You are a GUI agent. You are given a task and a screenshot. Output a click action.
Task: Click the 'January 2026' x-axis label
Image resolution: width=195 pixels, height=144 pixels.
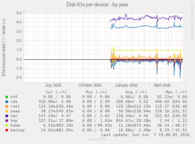[126, 85]
